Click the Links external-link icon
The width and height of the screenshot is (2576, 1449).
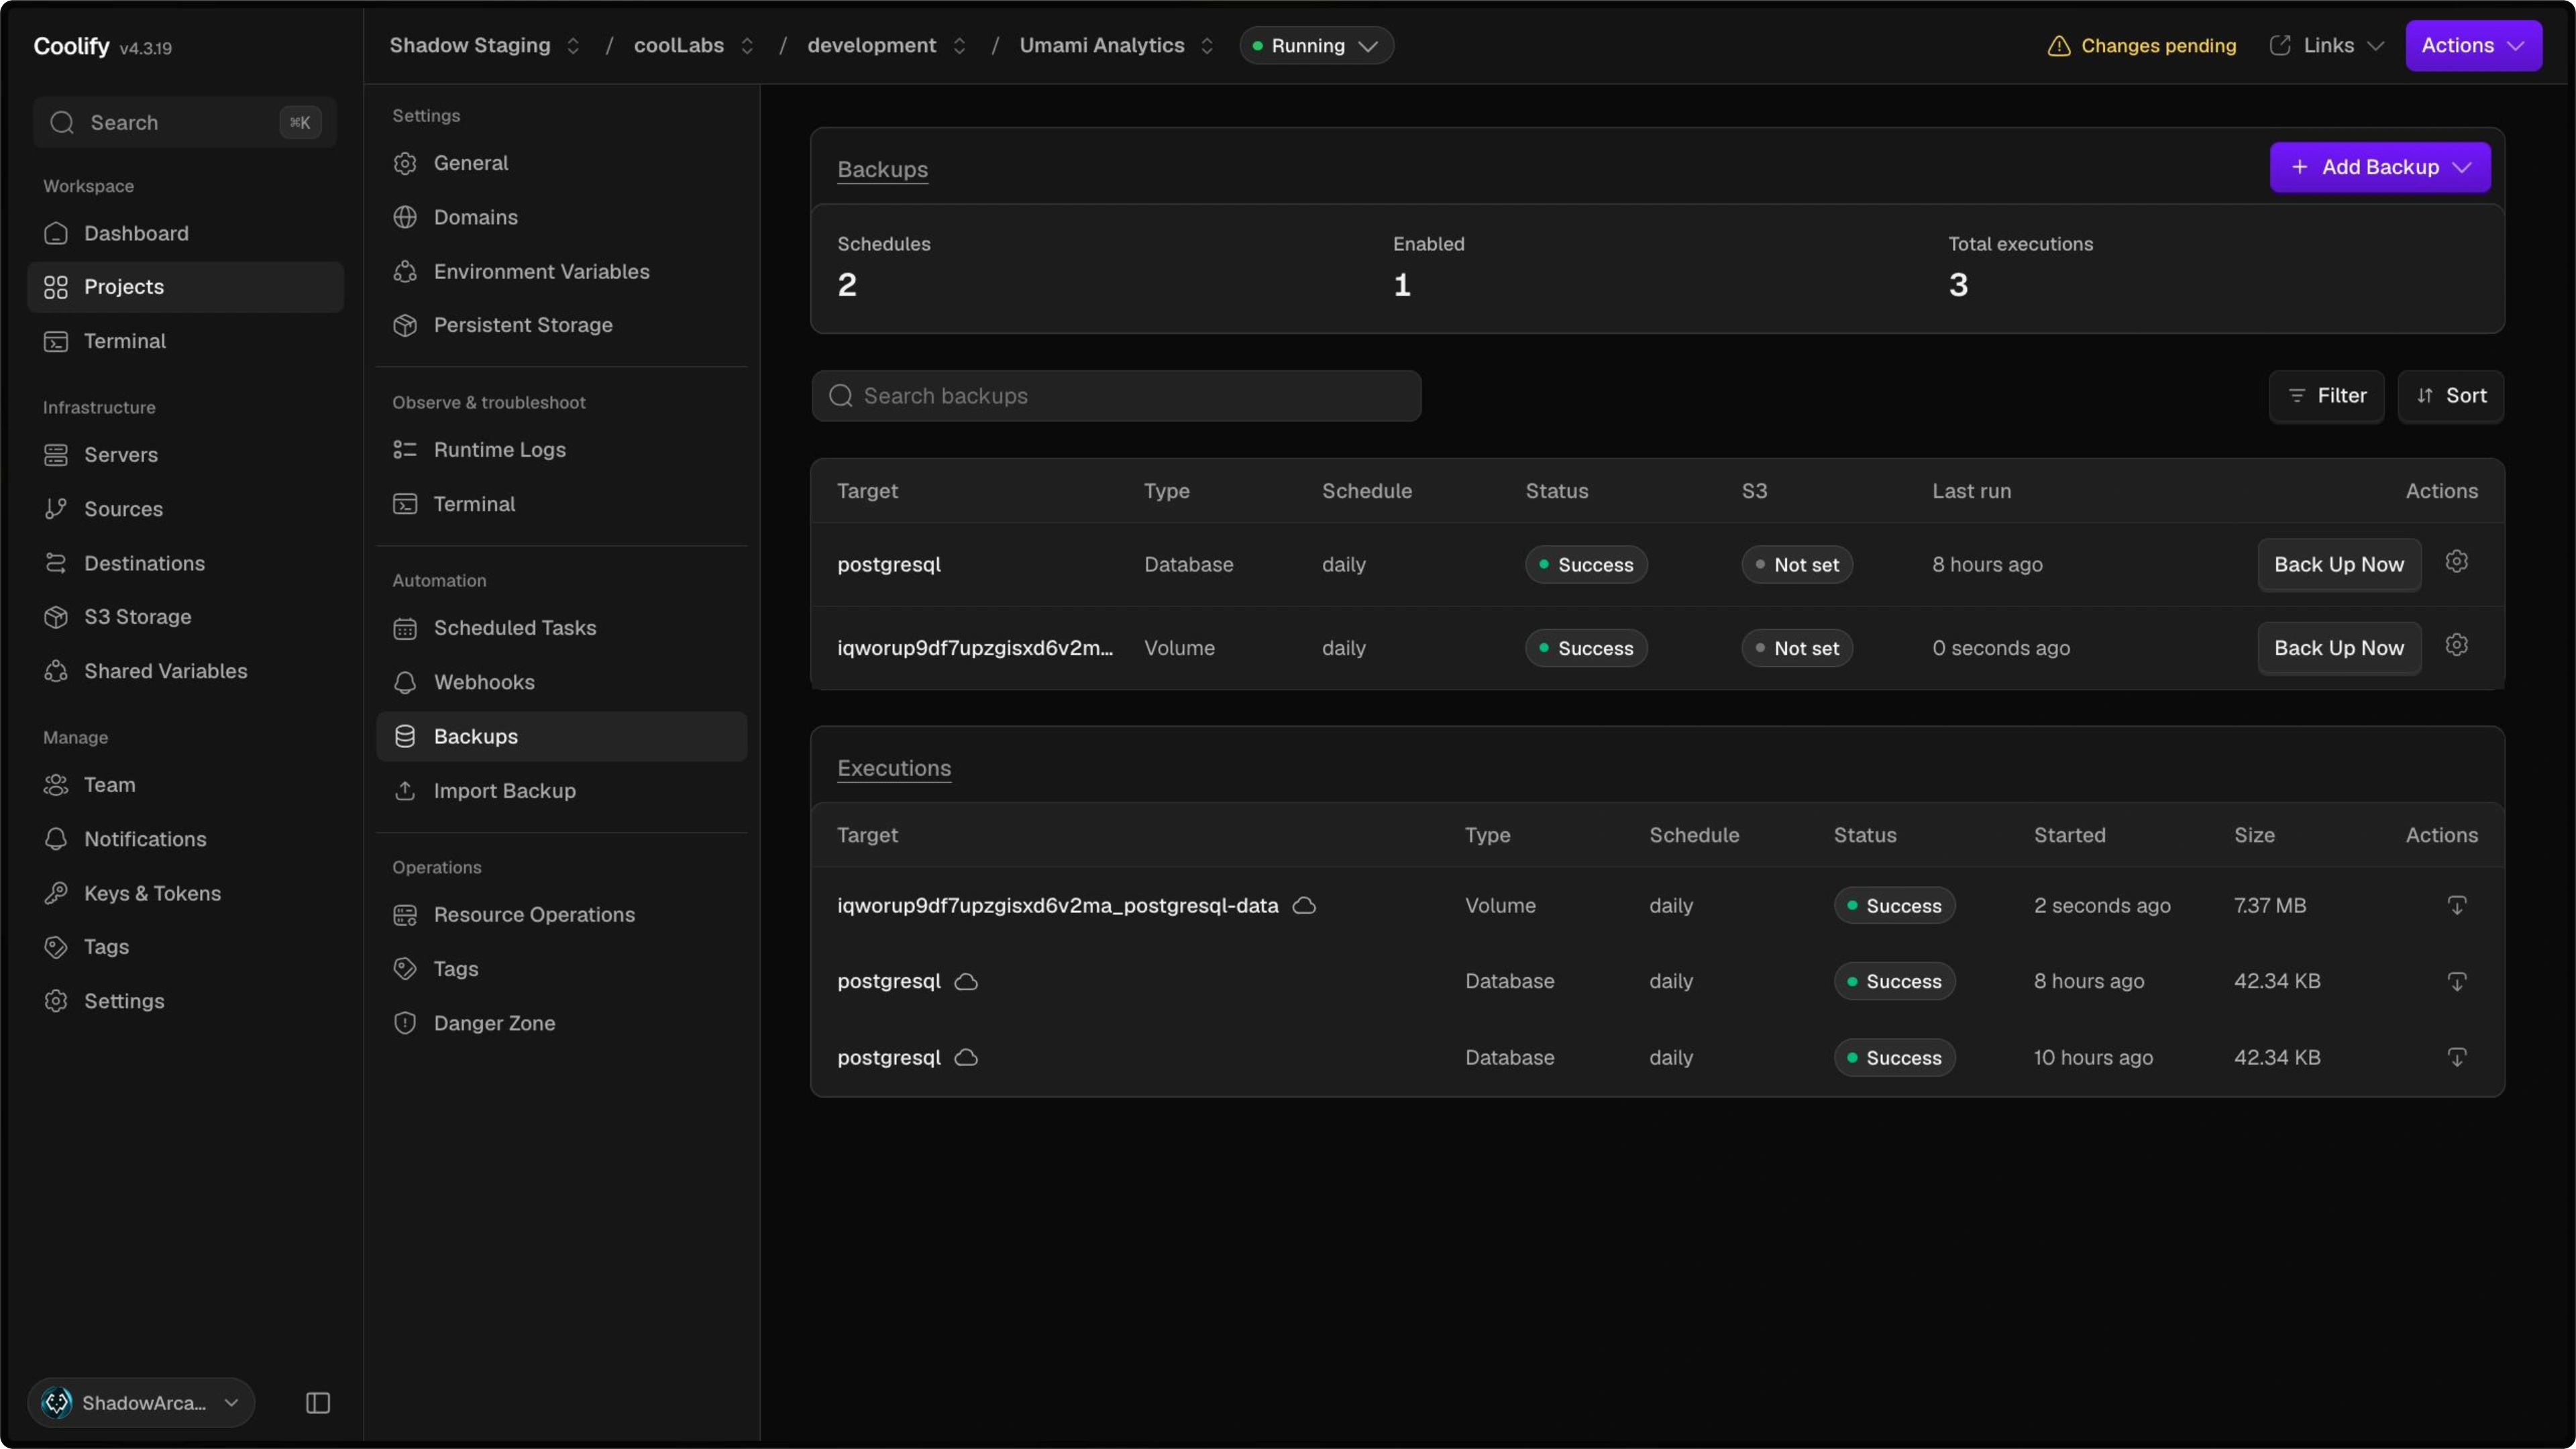(x=2280, y=46)
